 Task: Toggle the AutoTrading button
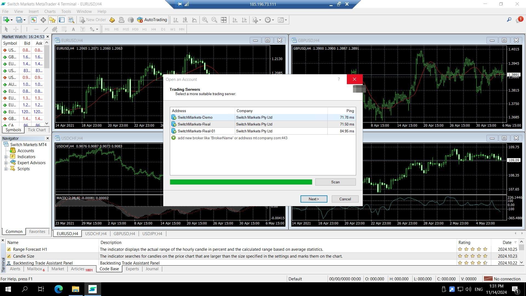click(152, 20)
